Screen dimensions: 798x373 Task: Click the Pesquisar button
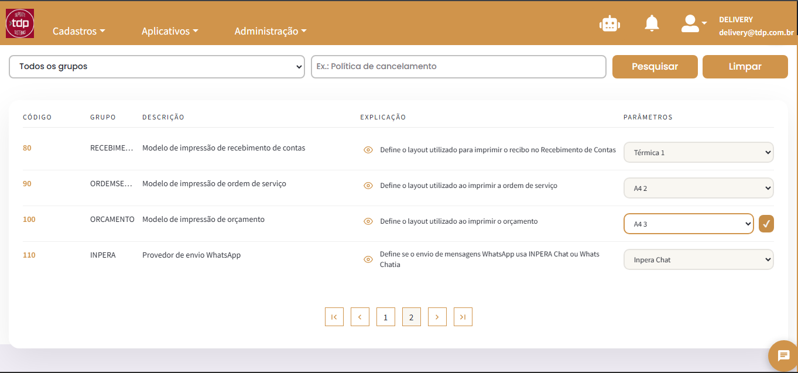click(x=655, y=67)
